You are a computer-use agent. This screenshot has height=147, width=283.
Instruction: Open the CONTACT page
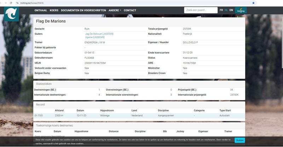130,10
